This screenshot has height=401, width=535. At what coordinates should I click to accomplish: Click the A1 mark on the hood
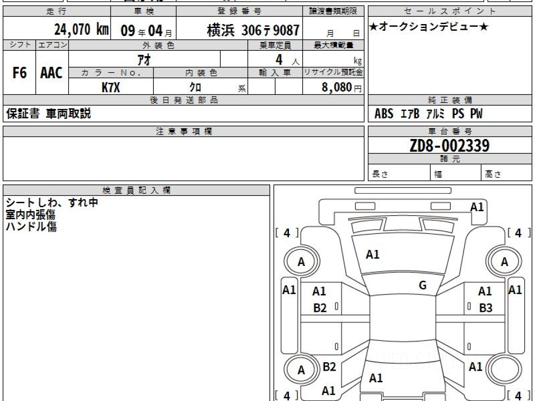372,254
